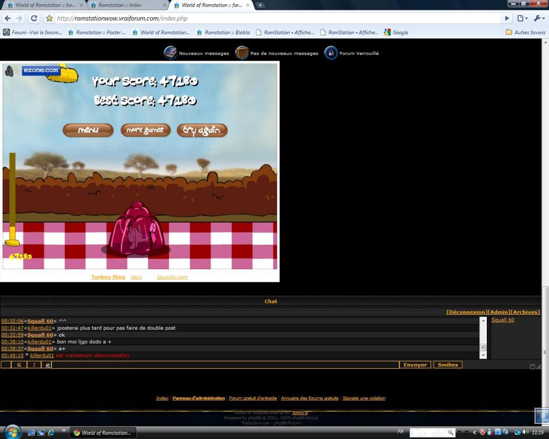Open the Turkey fling link

(108, 277)
